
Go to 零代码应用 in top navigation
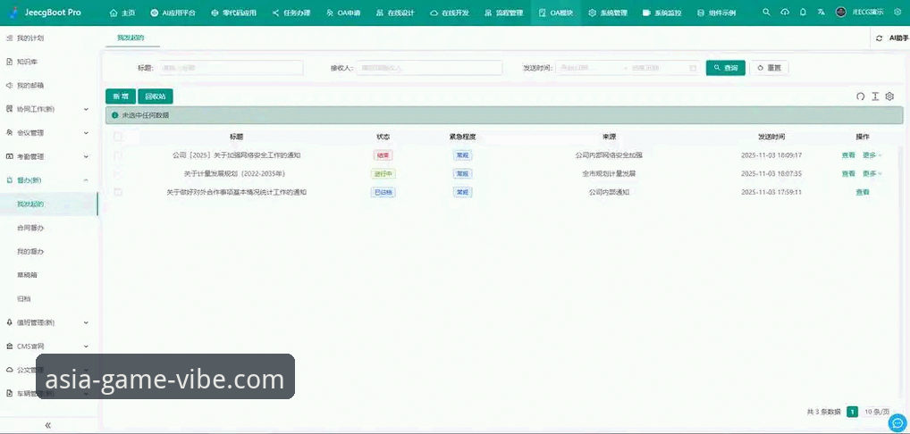pos(233,13)
